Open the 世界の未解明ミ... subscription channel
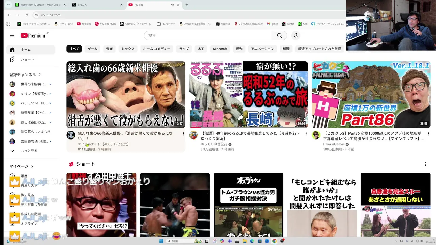This screenshot has width=436, height=245. point(31,84)
